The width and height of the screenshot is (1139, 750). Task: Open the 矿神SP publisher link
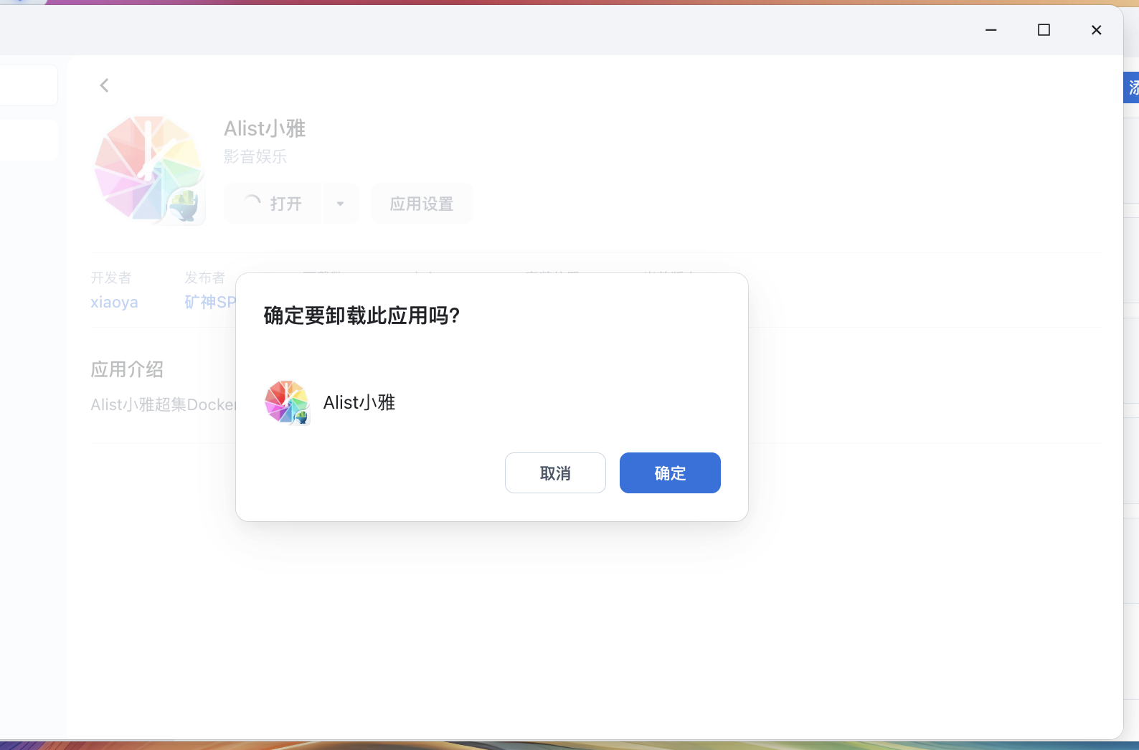[209, 302]
